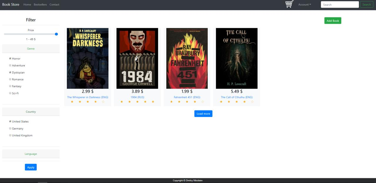Open the Contact page
Screen dimensions: 376x183
[x=54, y=4]
